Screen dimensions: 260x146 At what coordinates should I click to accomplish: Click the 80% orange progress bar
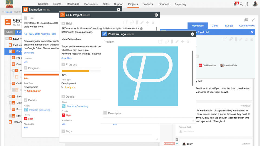pos(42,75)
